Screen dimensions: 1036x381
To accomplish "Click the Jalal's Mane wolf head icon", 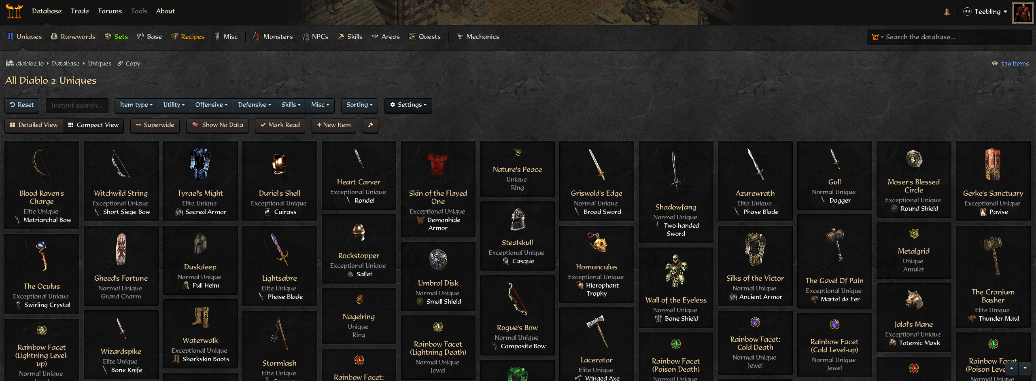I will click(914, 301).
